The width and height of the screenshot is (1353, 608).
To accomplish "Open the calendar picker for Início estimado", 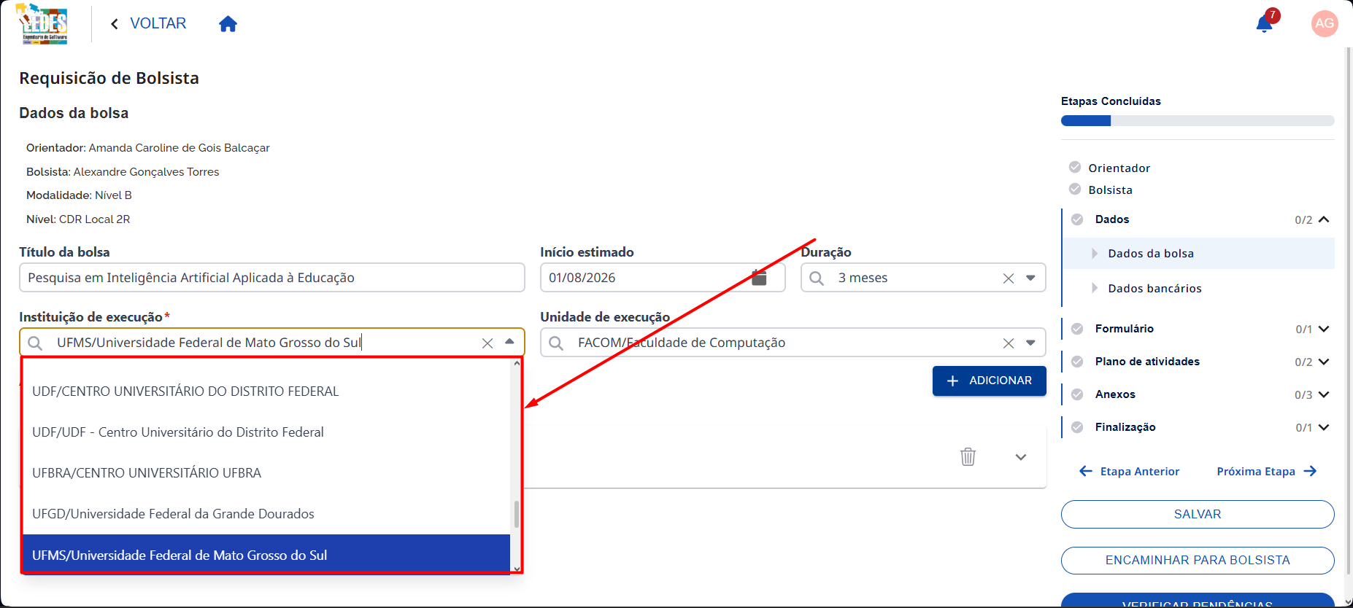I will tap(759, 278).
